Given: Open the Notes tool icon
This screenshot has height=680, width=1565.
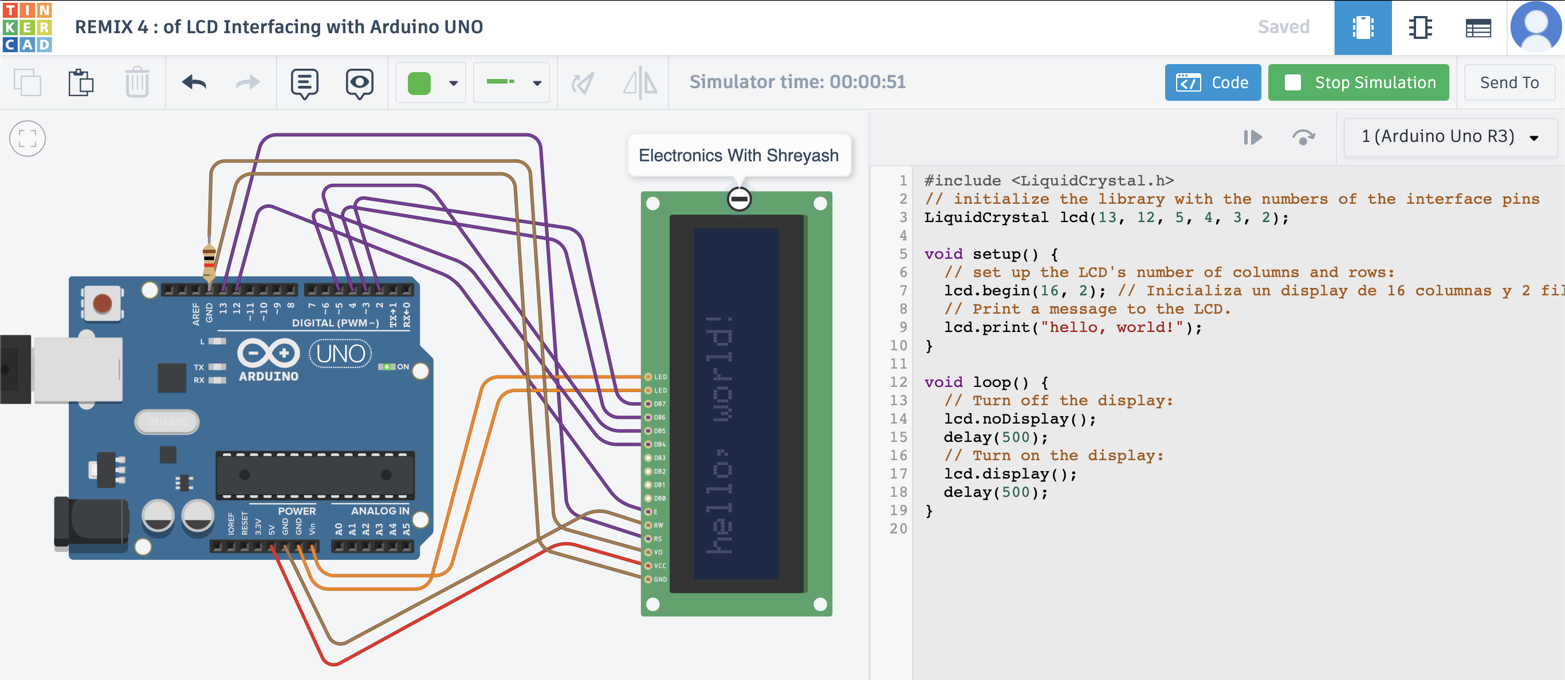Looking at the screenshot, I should (304, 82).
